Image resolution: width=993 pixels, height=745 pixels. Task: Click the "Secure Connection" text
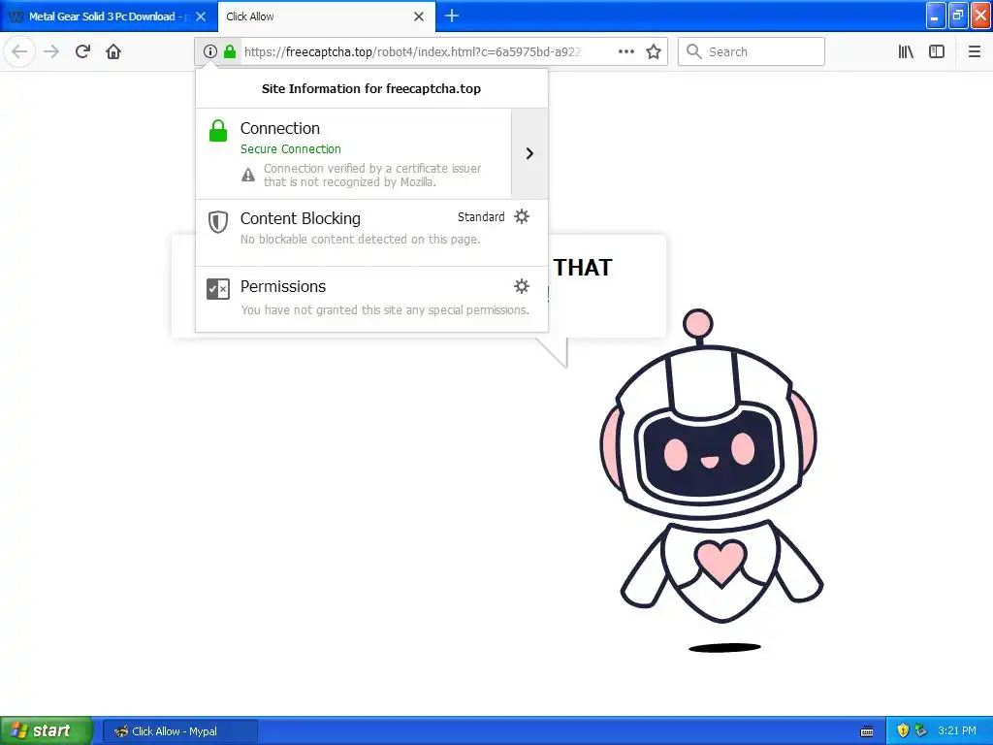(291, 148)
